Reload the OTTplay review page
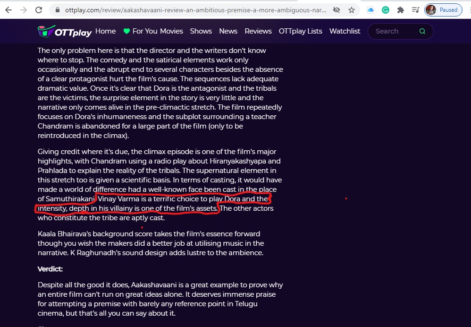Image resolution: width=471 pixels, height=327 pixels. pyautogui.click(x=39, y=10)
